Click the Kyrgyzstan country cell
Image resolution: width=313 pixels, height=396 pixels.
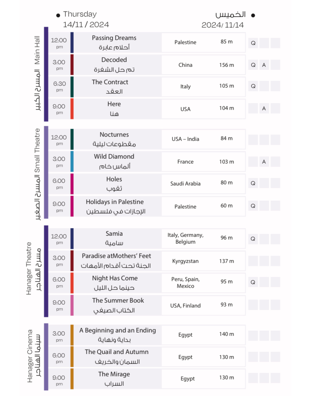click(x=185, y=261)
